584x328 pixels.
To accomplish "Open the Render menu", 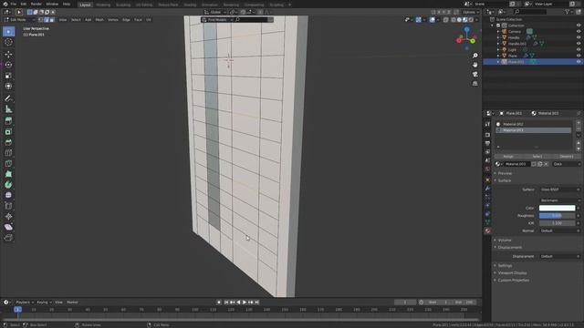I will point(36,4).
